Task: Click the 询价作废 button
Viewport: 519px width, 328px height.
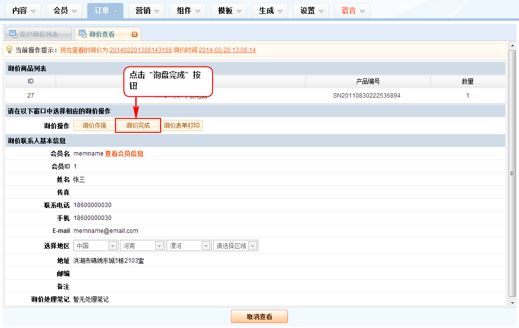Action: [x=94, y=126]
